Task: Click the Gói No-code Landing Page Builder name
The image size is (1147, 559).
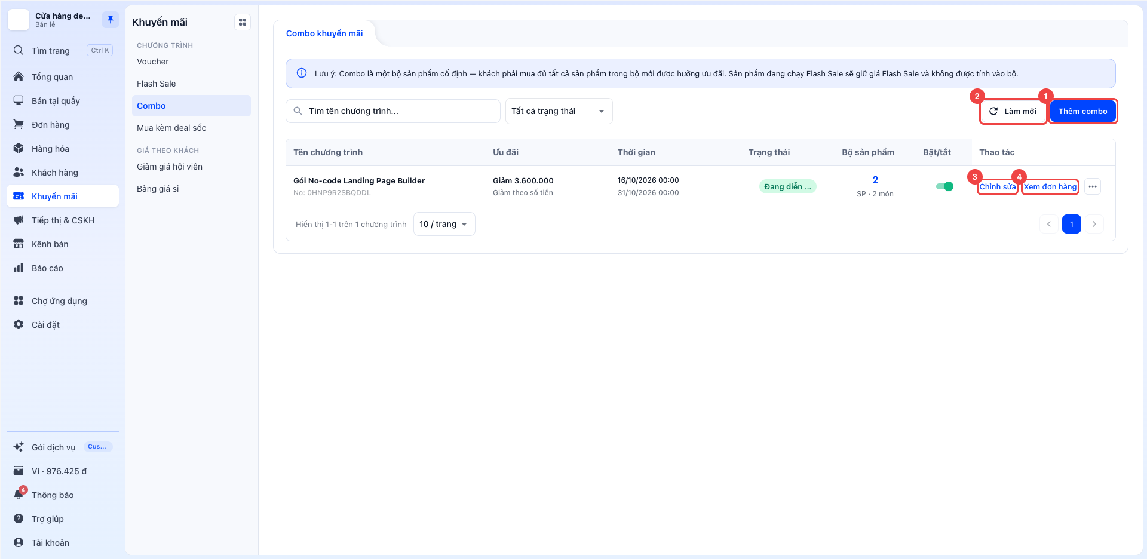Action: pyautogui.click(x=359, y=180)
